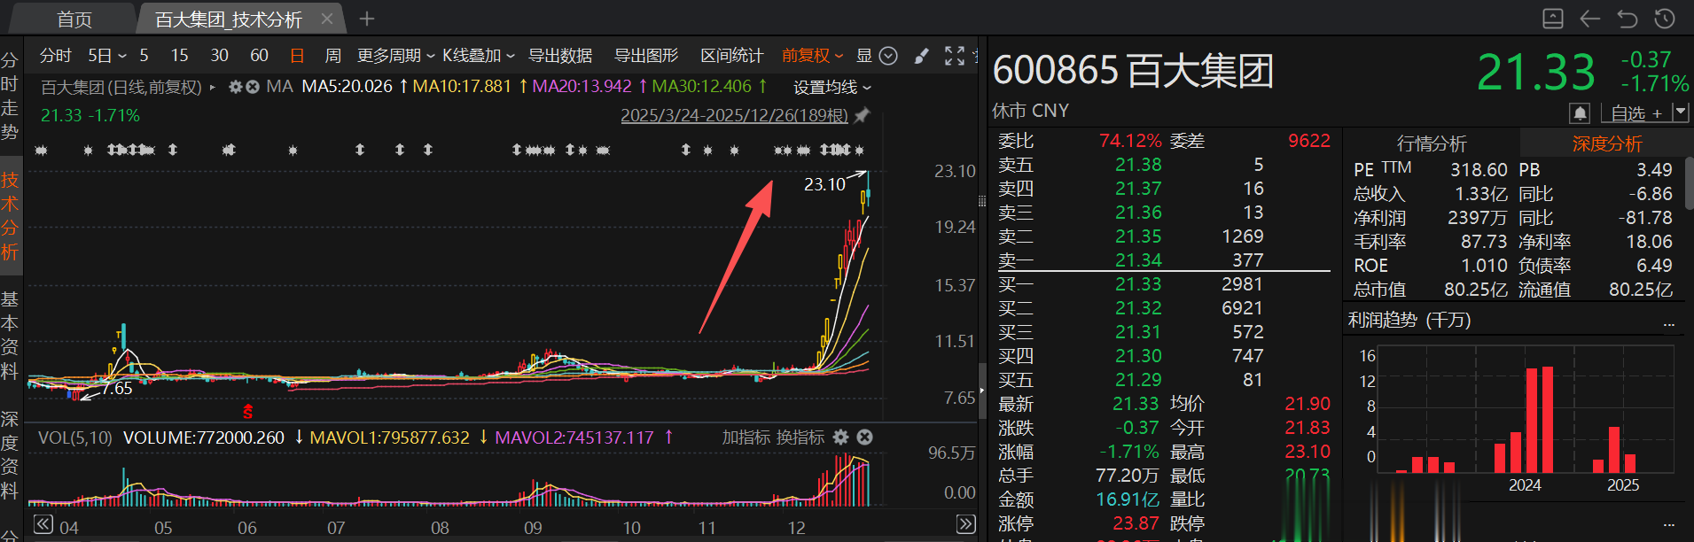This screenshot has width=1694, height=542.
Task: Click the 总市值 80.25亿 value
Action: click(x=1475, y=290)
